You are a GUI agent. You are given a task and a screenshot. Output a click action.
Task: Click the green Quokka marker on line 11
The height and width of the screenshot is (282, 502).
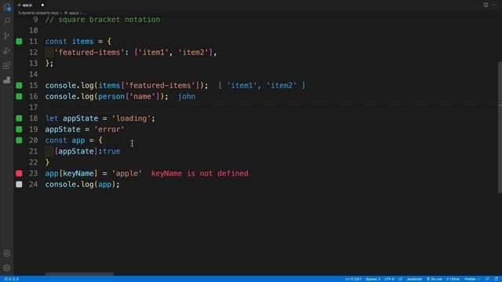click(19, 42)
